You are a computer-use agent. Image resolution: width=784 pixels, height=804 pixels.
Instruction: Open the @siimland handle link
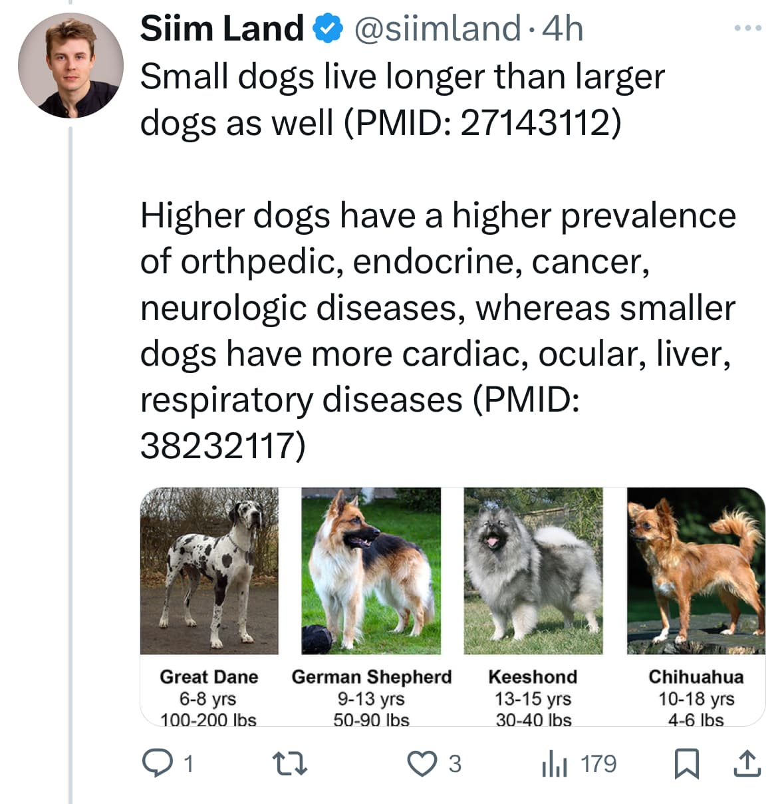coord(437,29)
